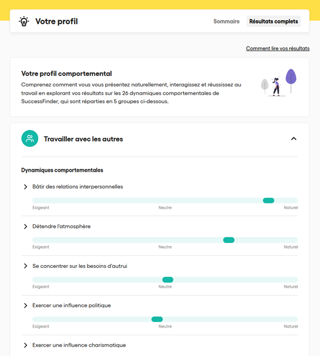This screenshot has height=356, width=320.
Task: Expand Exercer une influence politique chevron
Action: pyautogui.click(x=26, y=306)
